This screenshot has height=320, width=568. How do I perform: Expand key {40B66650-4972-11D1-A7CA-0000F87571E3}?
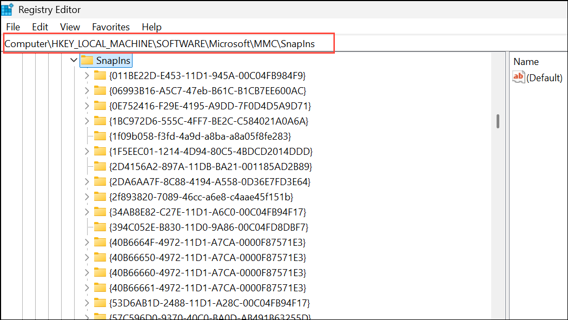point(87,257)
